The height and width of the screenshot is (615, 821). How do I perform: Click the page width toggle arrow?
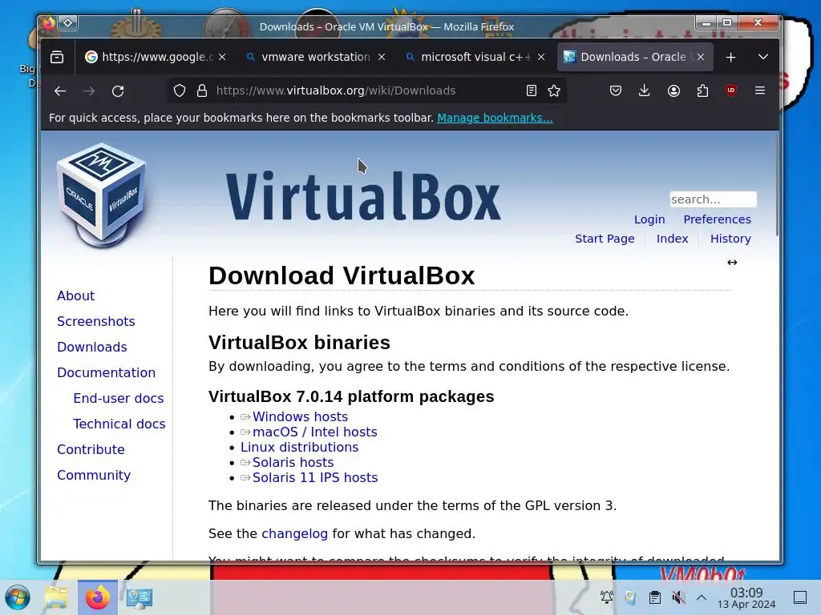(732, 263)
